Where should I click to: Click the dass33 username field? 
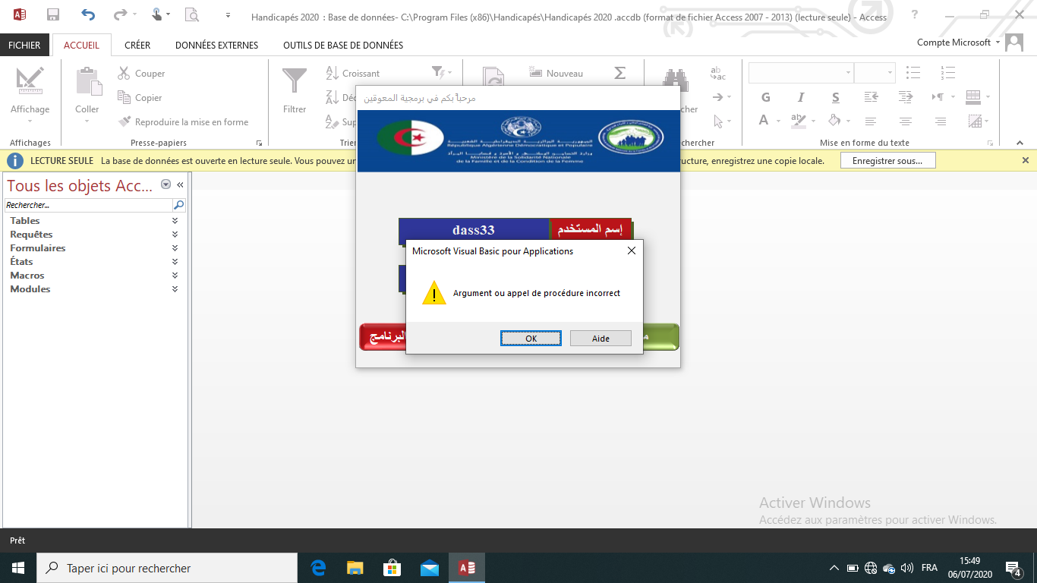[474, 231]
